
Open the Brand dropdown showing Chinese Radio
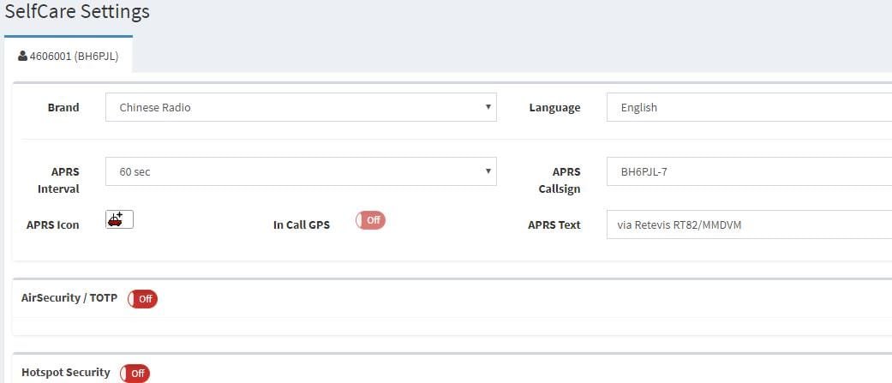pyautogui.click(x=301, y=107)
